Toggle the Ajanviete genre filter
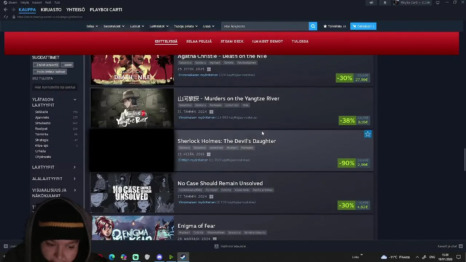The image size is (466, 262). point(42,118)
